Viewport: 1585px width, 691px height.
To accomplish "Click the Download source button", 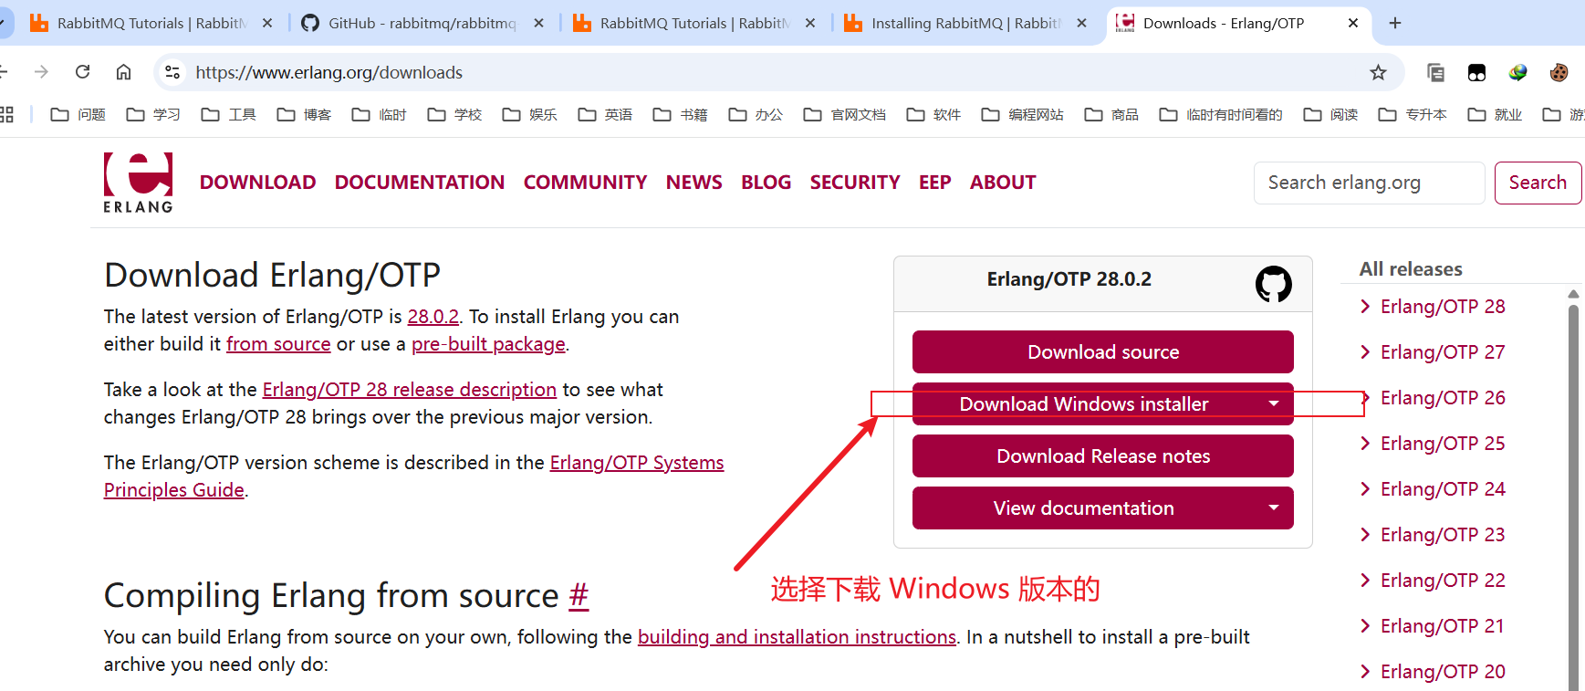I will [1102, 351].
